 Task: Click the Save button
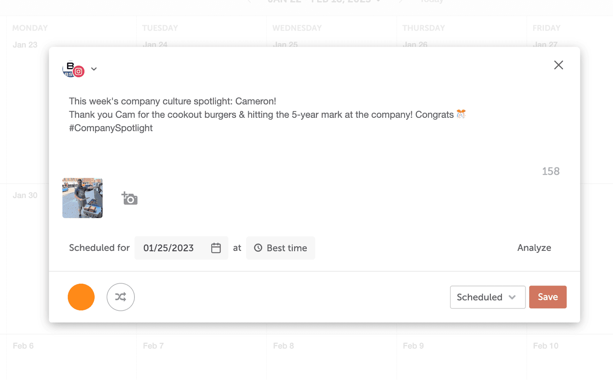[x=547, y=297]
